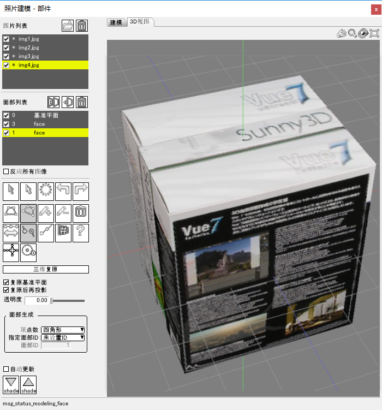Select the hand pan tool in 3D view
This screenshot has width=382, height=410.
[342, 33]
